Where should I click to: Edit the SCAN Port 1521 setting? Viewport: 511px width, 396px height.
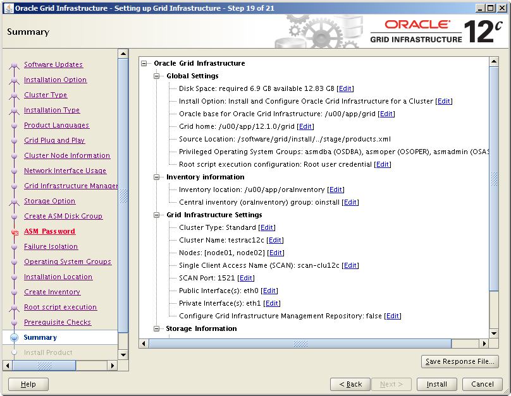tap(246, 278)
